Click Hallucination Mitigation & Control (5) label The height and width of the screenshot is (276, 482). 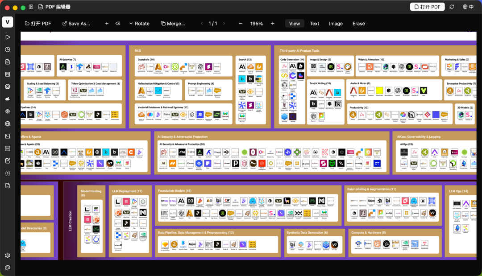[158, 83]
